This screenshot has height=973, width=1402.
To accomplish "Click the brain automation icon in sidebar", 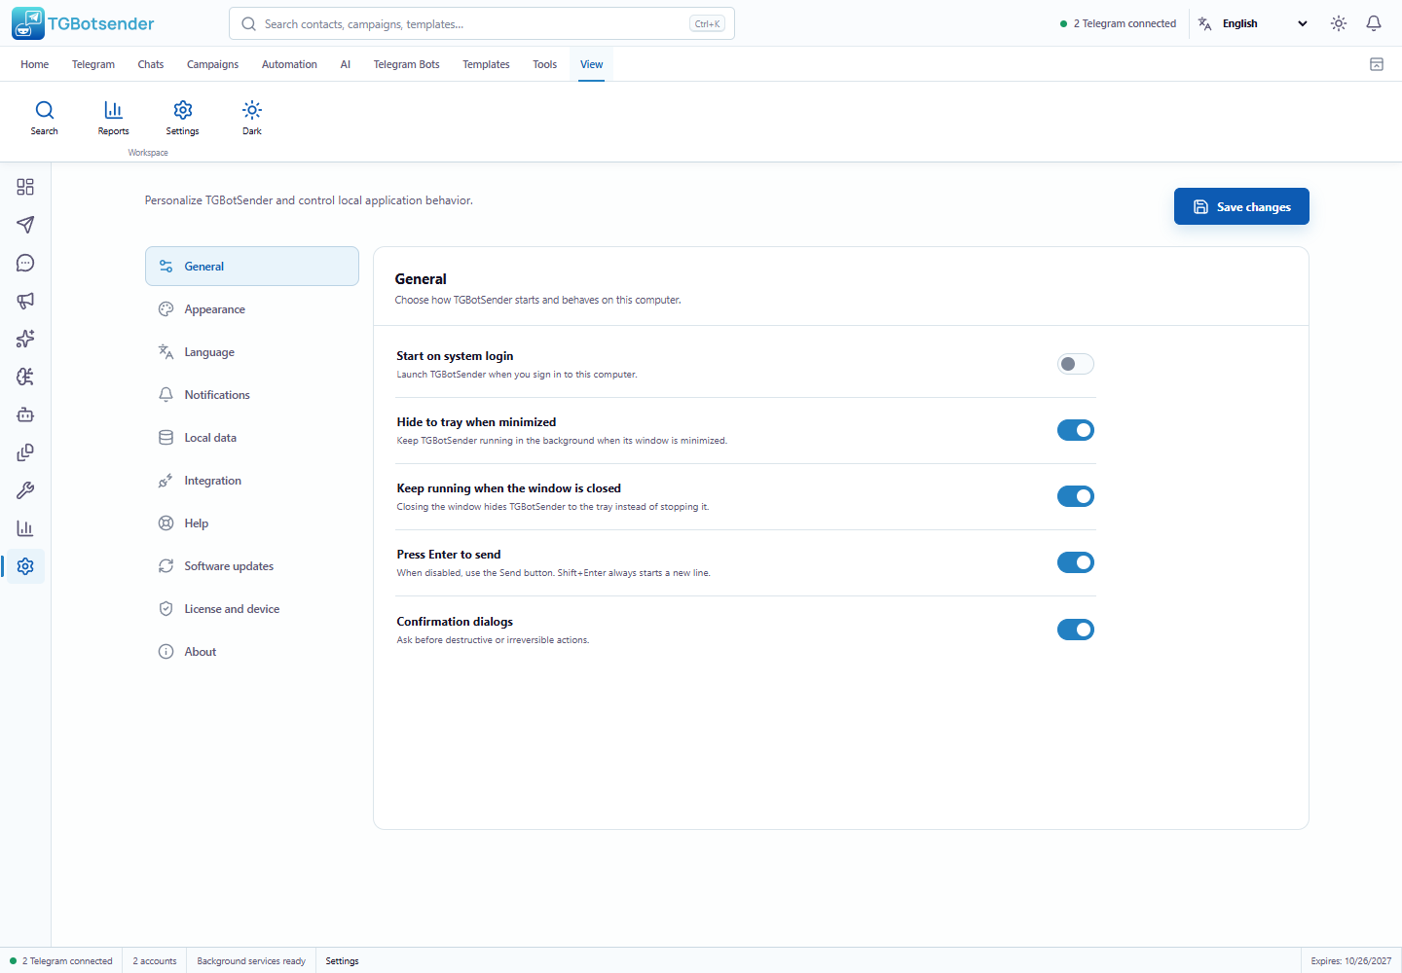I will click(25, 377).
